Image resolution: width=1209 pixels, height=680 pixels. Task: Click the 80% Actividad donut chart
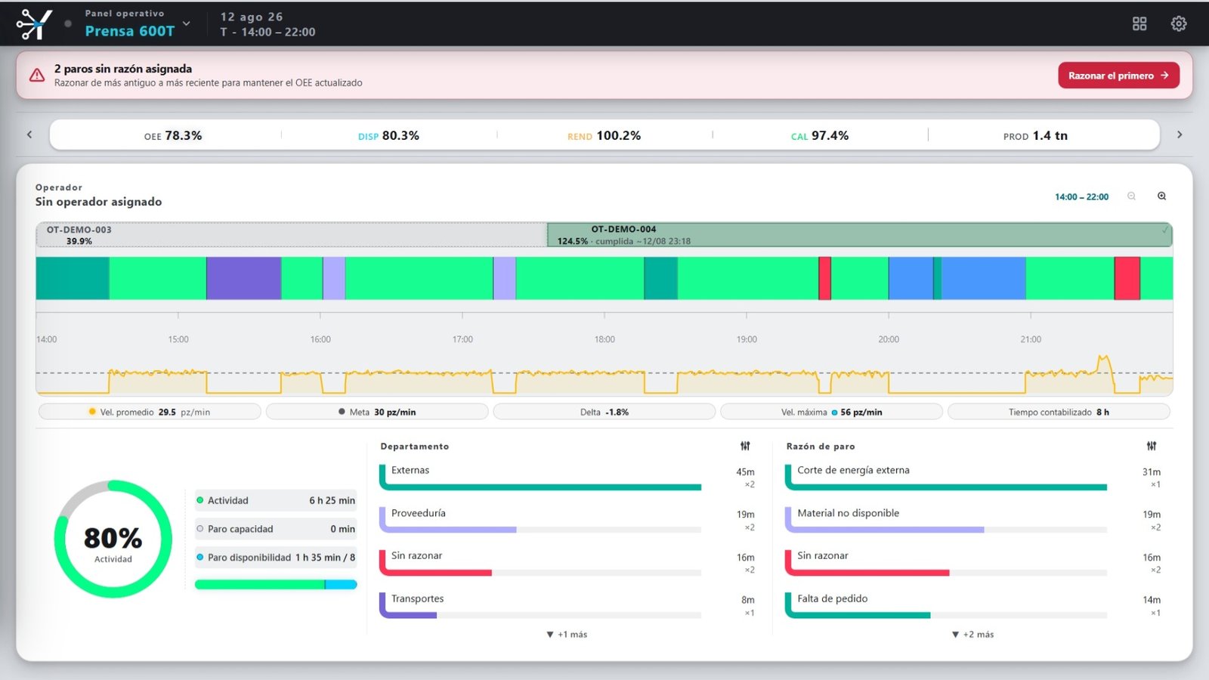[113, 539]
